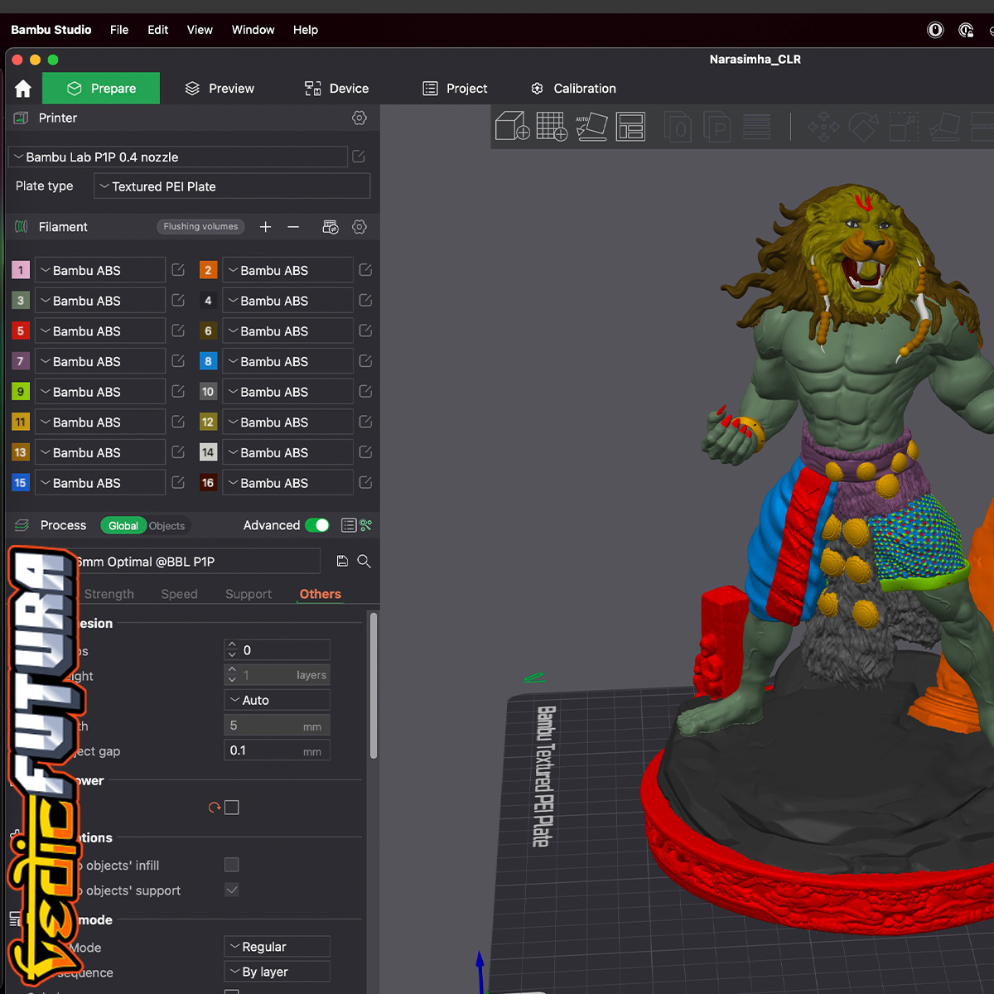Click the Arrange all objects icon
Screen dimensions: 994x994
630,127
